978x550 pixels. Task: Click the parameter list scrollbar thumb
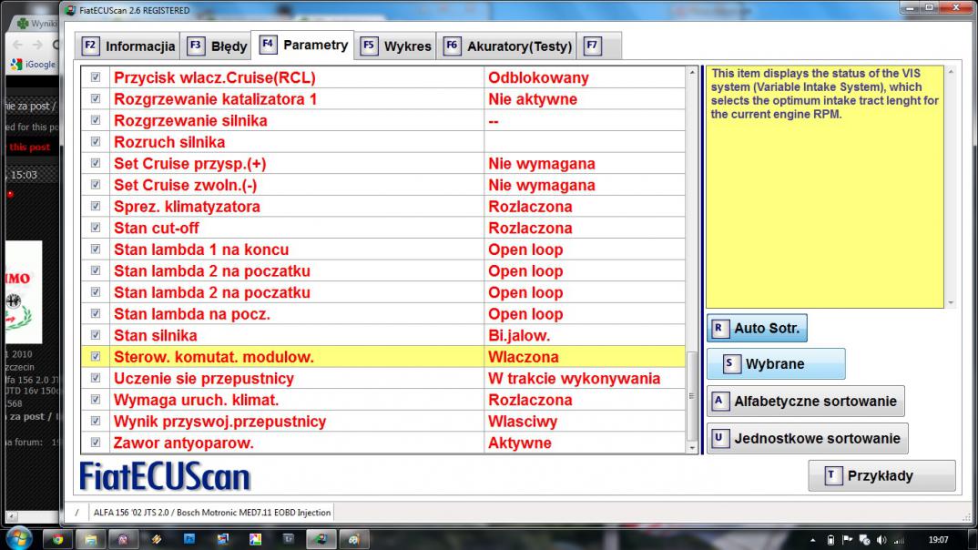click(692, 396)
